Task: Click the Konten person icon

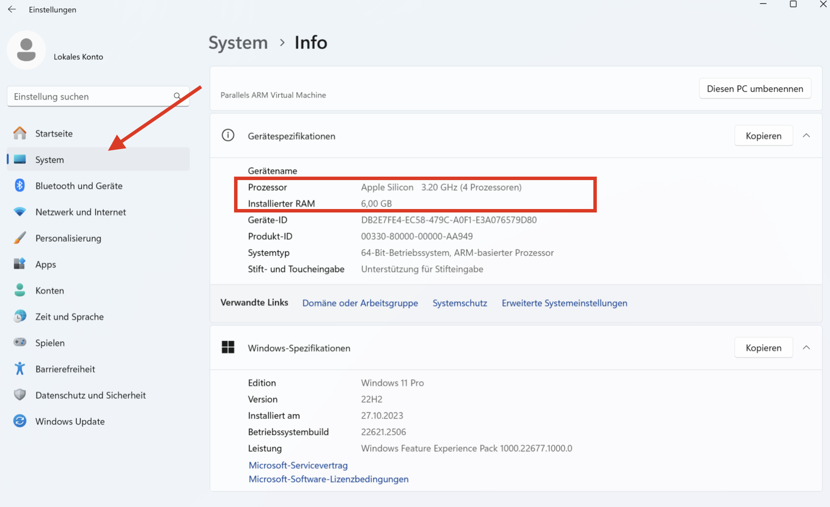Action: [20, 290]
